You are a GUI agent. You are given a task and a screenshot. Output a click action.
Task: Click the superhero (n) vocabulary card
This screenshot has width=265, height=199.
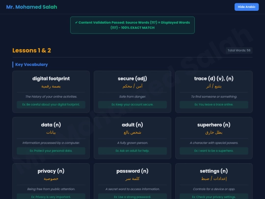click(x=214, y=138)
